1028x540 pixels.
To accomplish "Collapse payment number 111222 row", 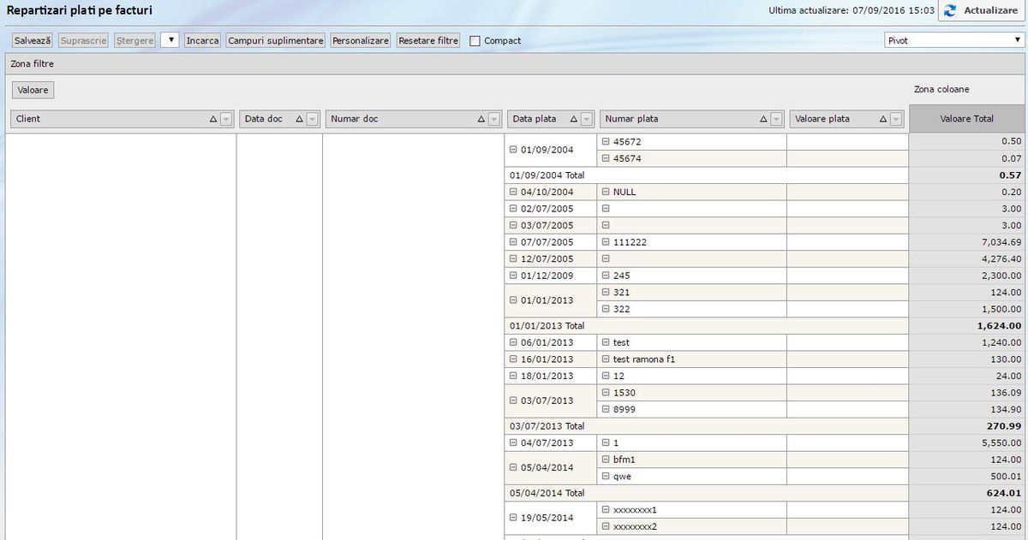I will [x=606, y=242].
